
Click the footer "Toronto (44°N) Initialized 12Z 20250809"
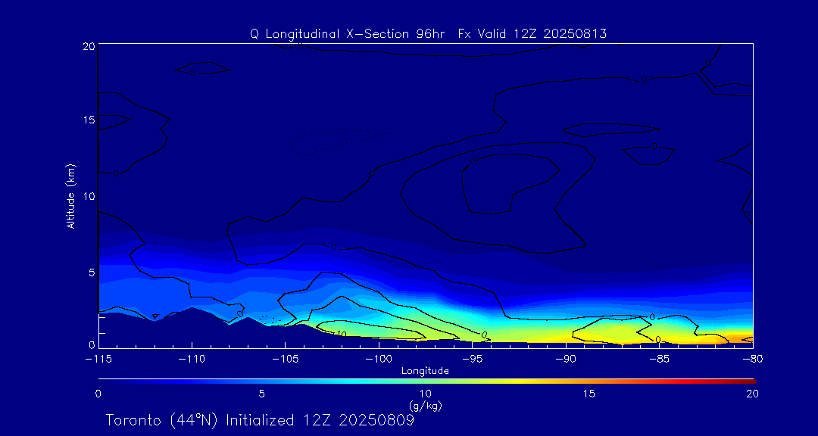[261, 420]
